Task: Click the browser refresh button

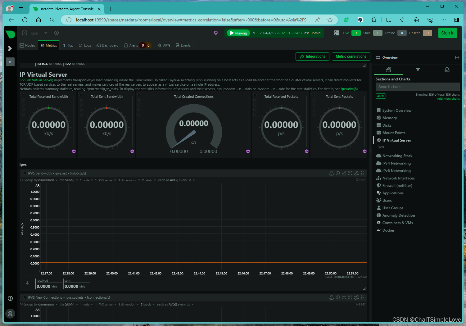Action: (x=25, y=20)
